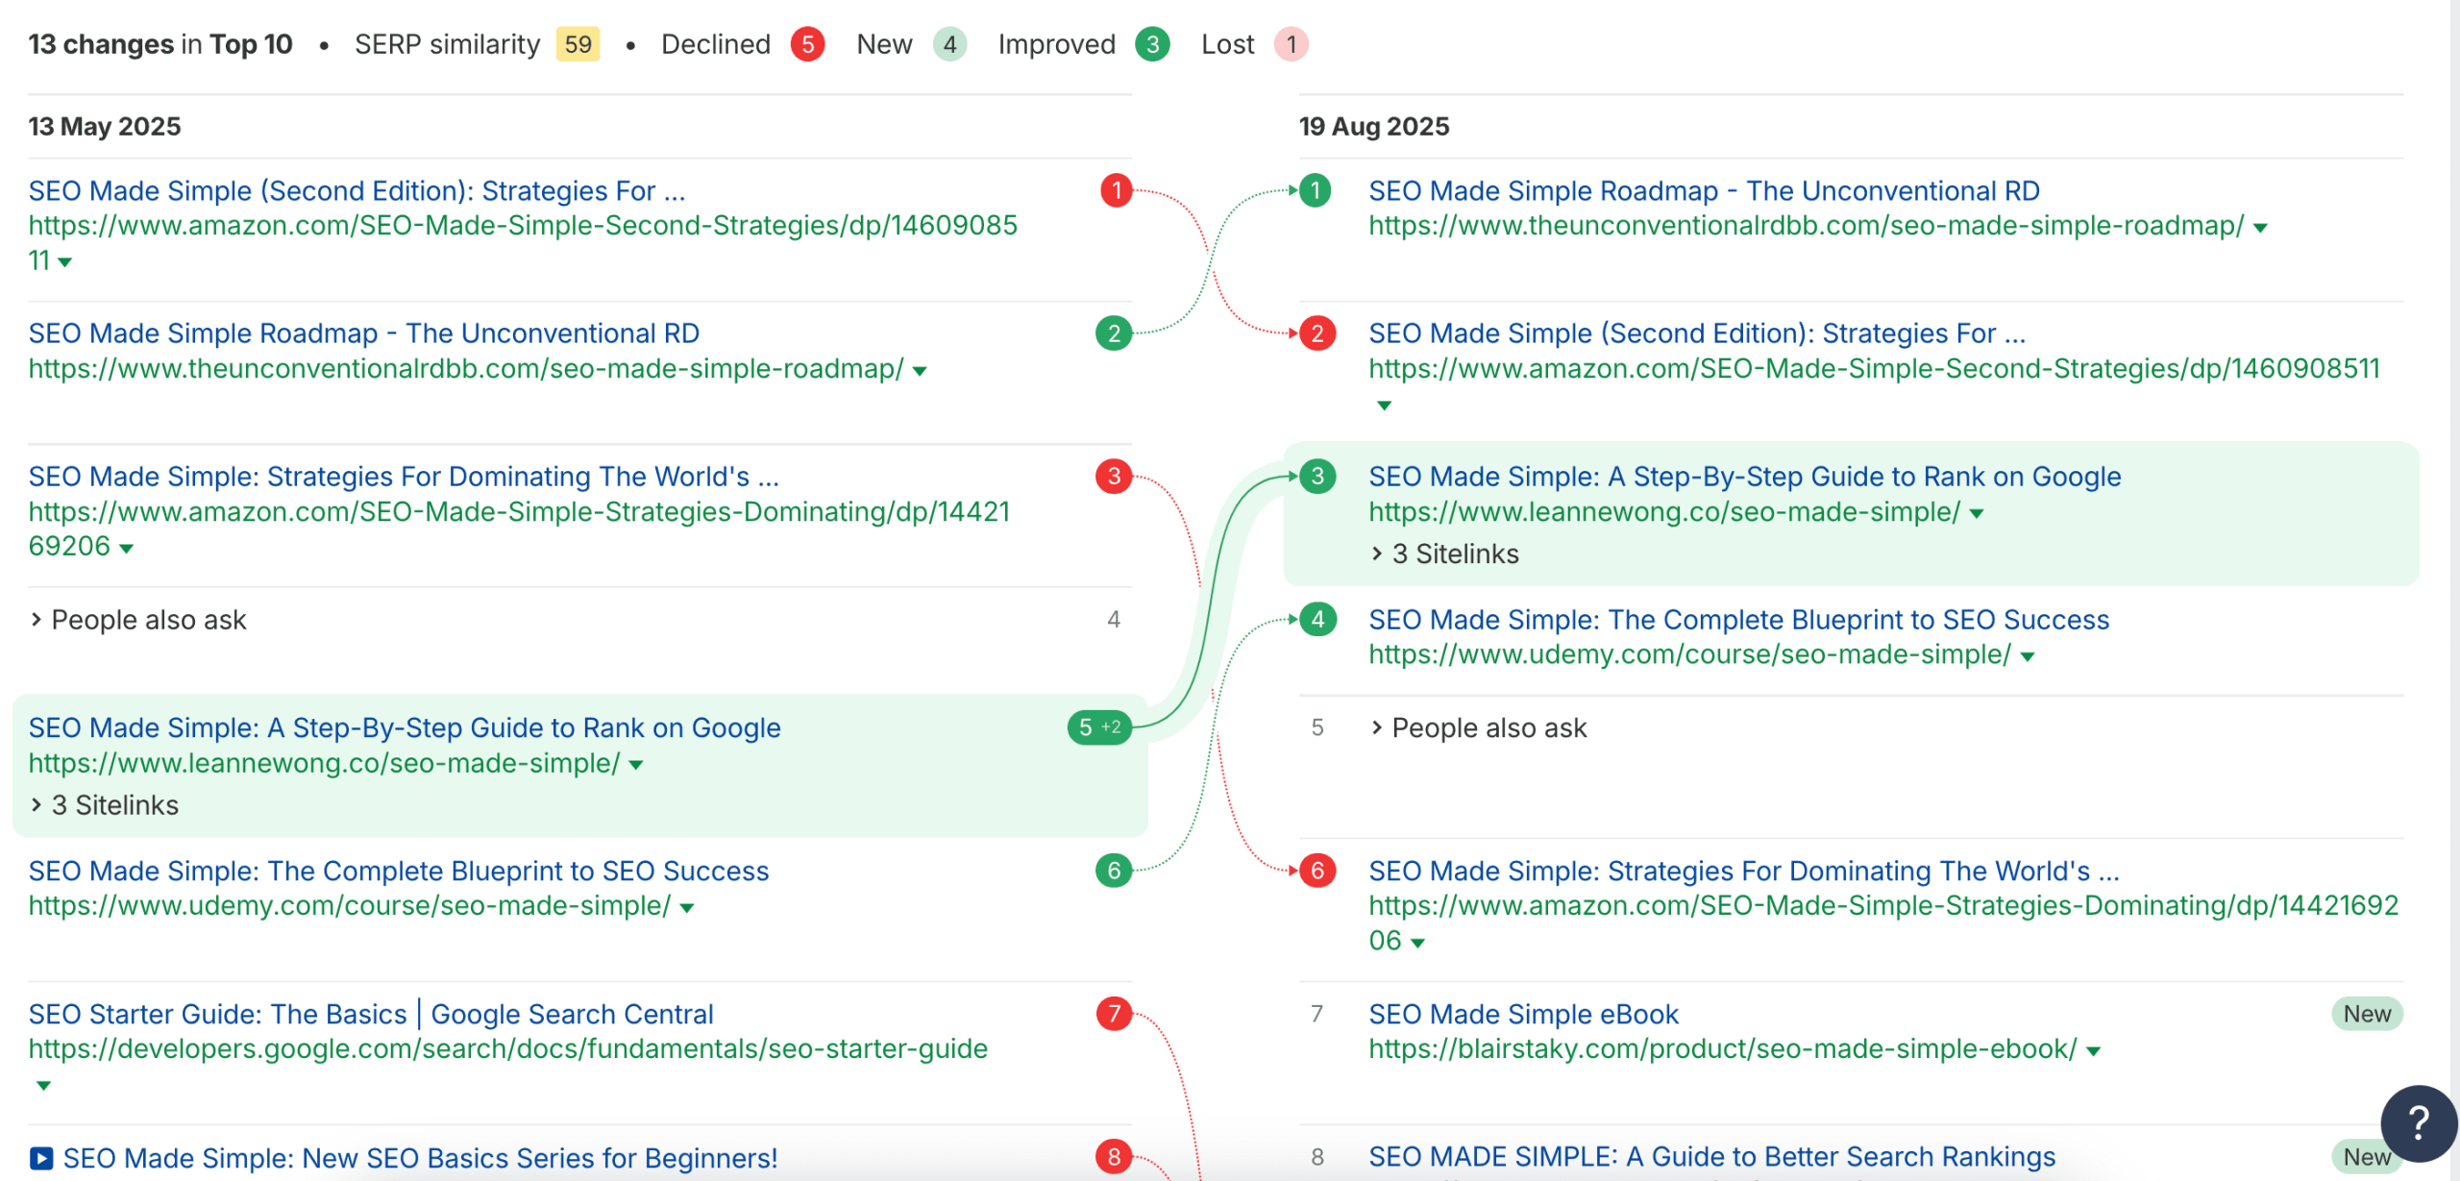Click the red position 6 badge under 19 Aug 2025
Viewport: 2460px width, 1181px height.
tap(1317, 871)
